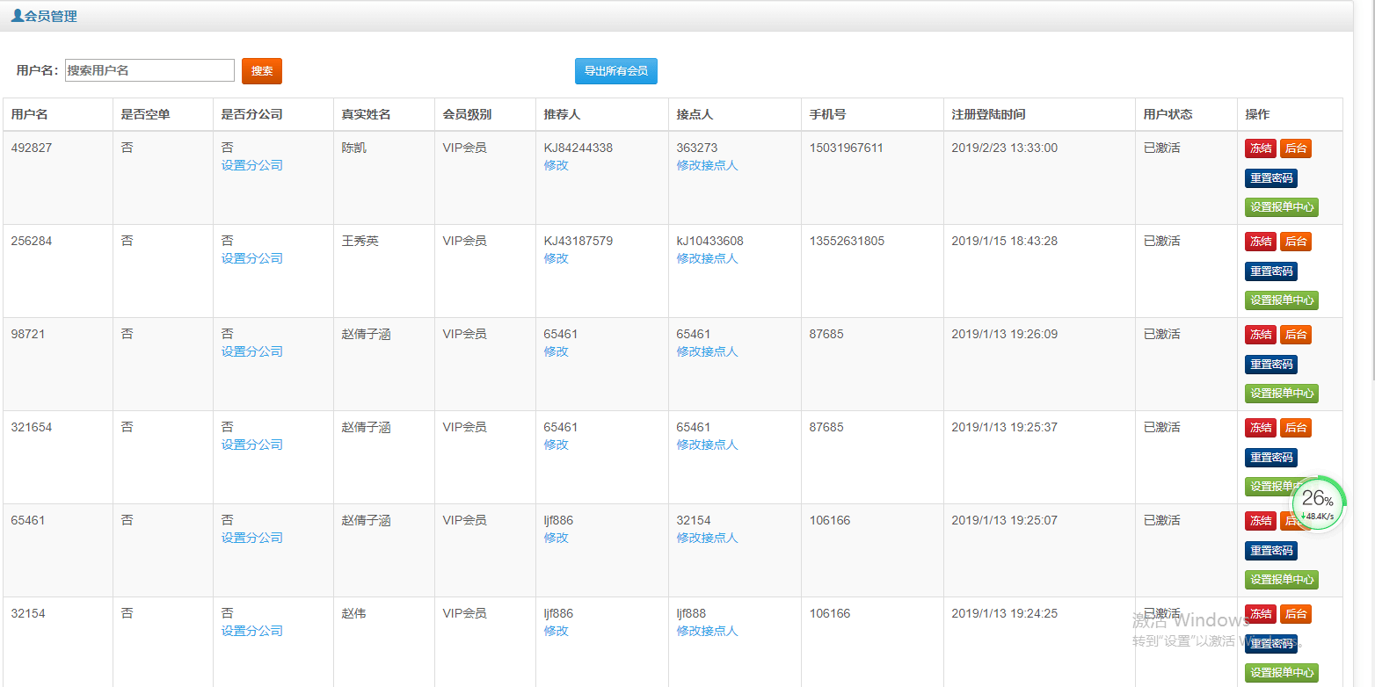Select phone number 15031967611
Viewport: 1375px width, 687px height.
click(x=847, y=148)
